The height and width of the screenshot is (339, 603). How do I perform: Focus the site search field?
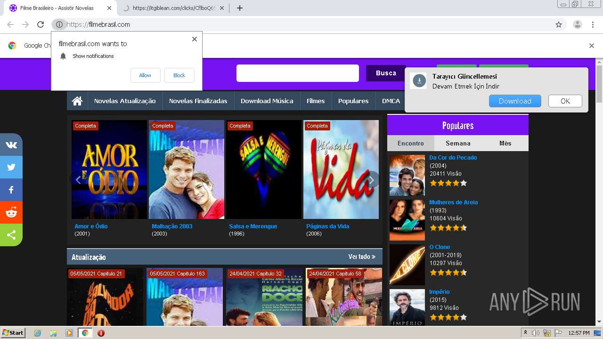click(298, 73)
